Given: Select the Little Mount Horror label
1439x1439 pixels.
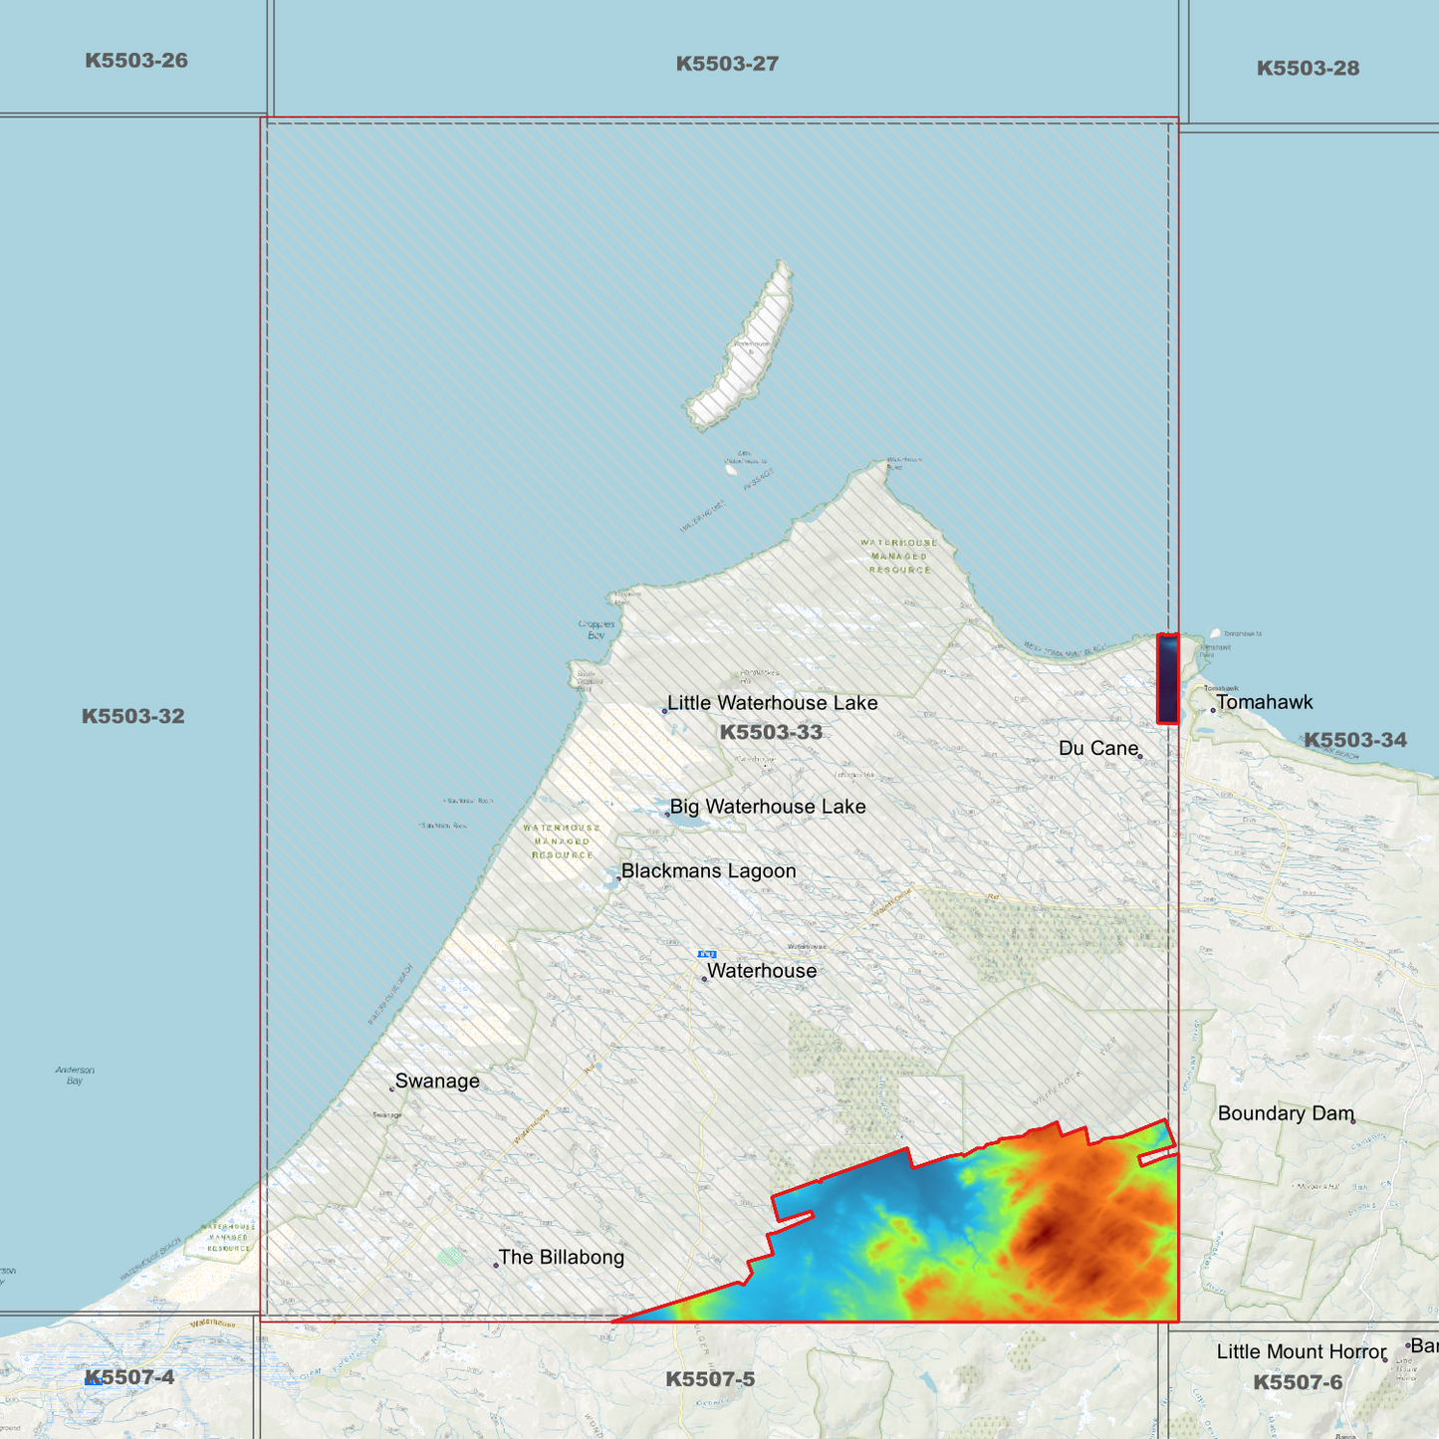Looking at the screenshot, I should tap(1302, 1351).
